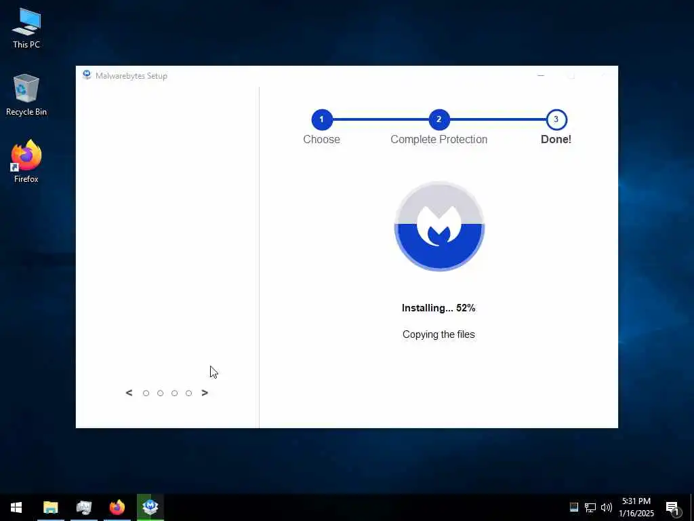Click the Choose step label
The height and width of the screenshot is (521, 694).
click(x=322, y=139)
